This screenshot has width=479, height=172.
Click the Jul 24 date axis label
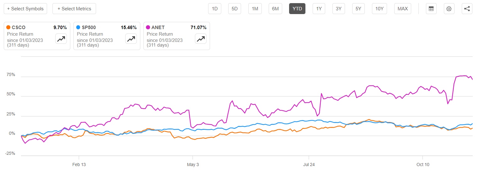pos(309,164)
